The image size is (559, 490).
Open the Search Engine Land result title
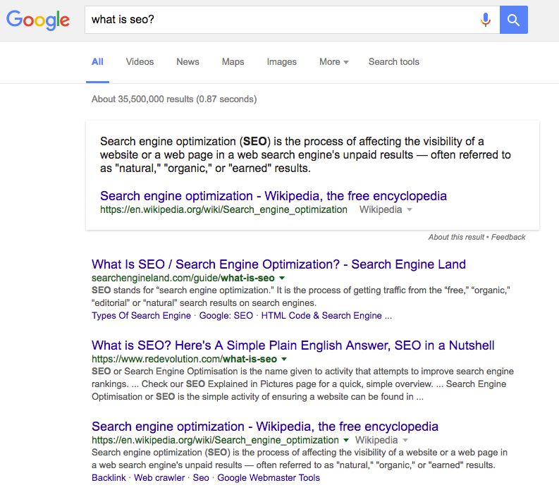278,264
